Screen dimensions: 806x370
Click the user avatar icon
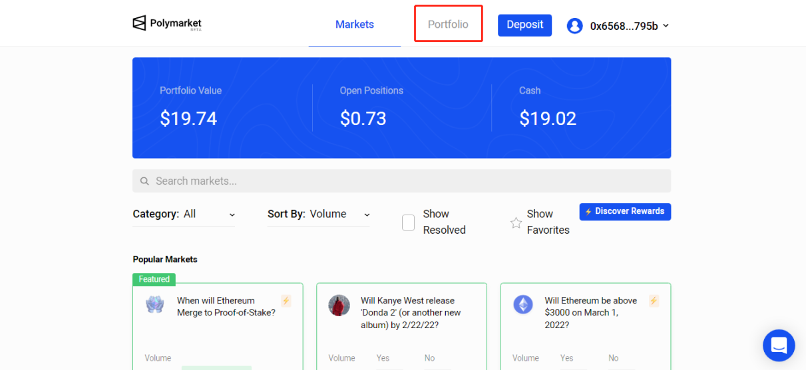(575, 26)
